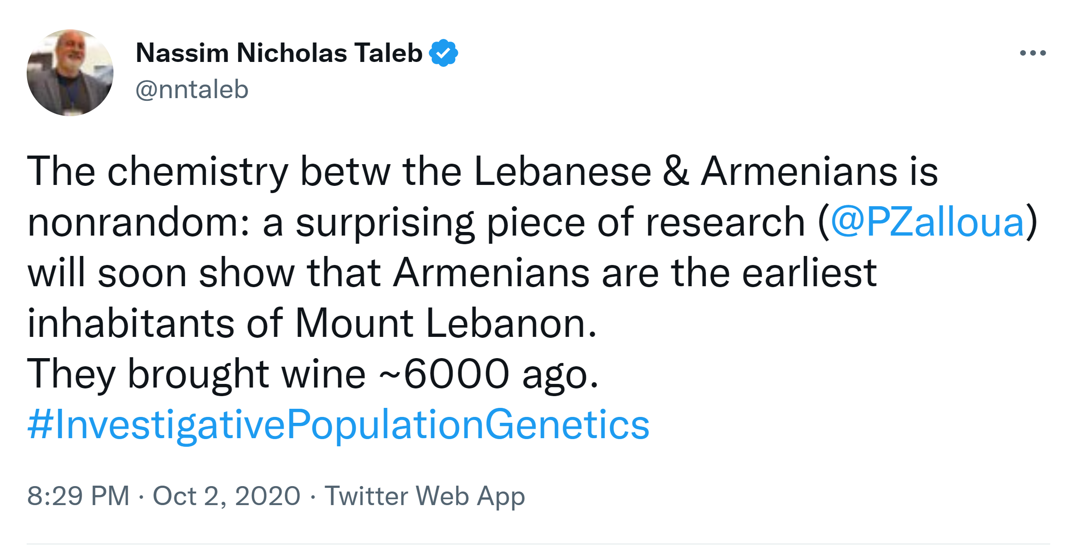The width and height of the screenshot is (1076, 558).
Task: Open Nassim Nicholas Taleb's profile photo
Action: [70, 73]
